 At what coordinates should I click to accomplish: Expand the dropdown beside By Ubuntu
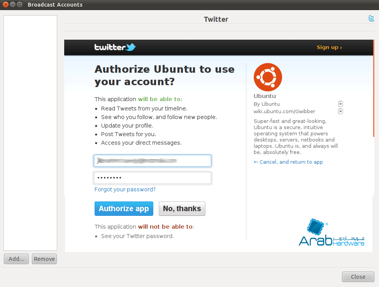pos(340,104)
